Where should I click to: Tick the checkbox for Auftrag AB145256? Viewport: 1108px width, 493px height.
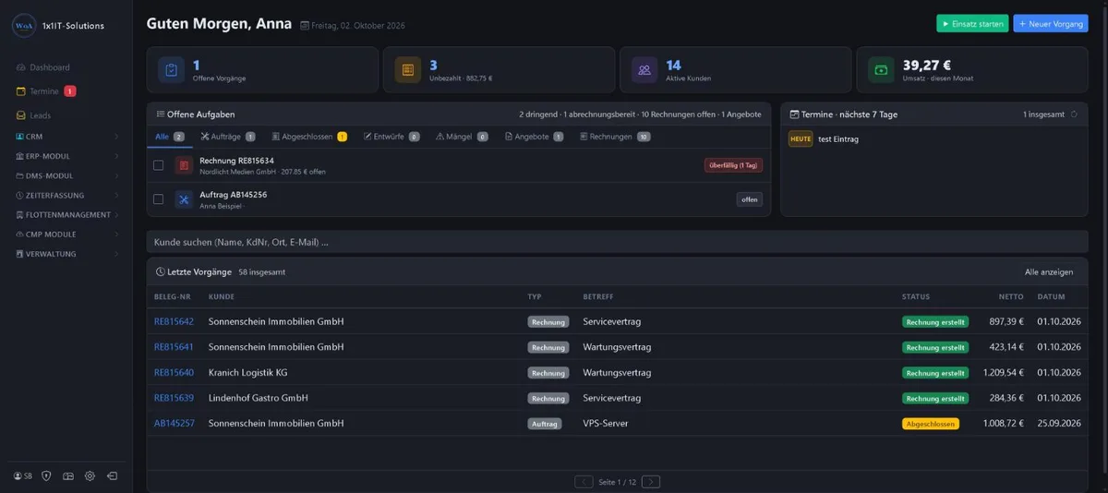pyautogui.click(x=159, y=199)
